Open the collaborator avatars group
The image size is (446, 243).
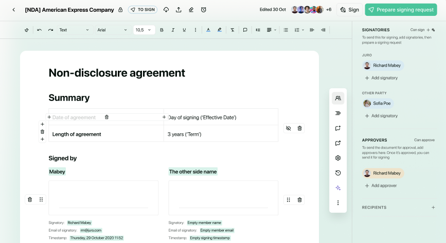point(307,10)
